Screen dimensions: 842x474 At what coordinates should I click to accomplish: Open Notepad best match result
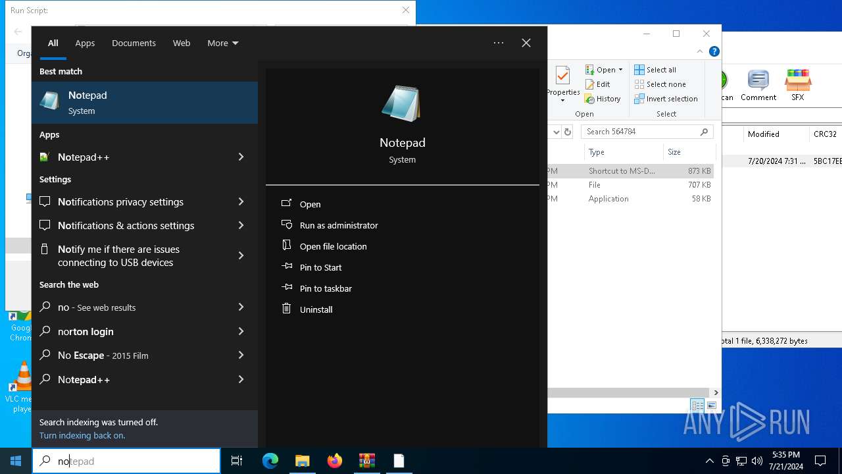point(145,103)
